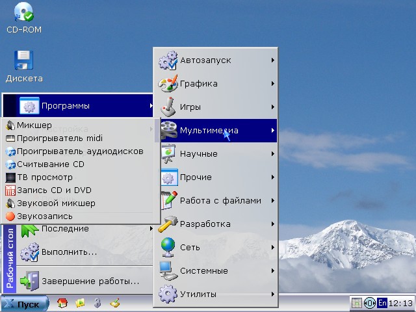416x312 pixels.
Task: Click the house icon in the taskbar
Action: [62, 303]
